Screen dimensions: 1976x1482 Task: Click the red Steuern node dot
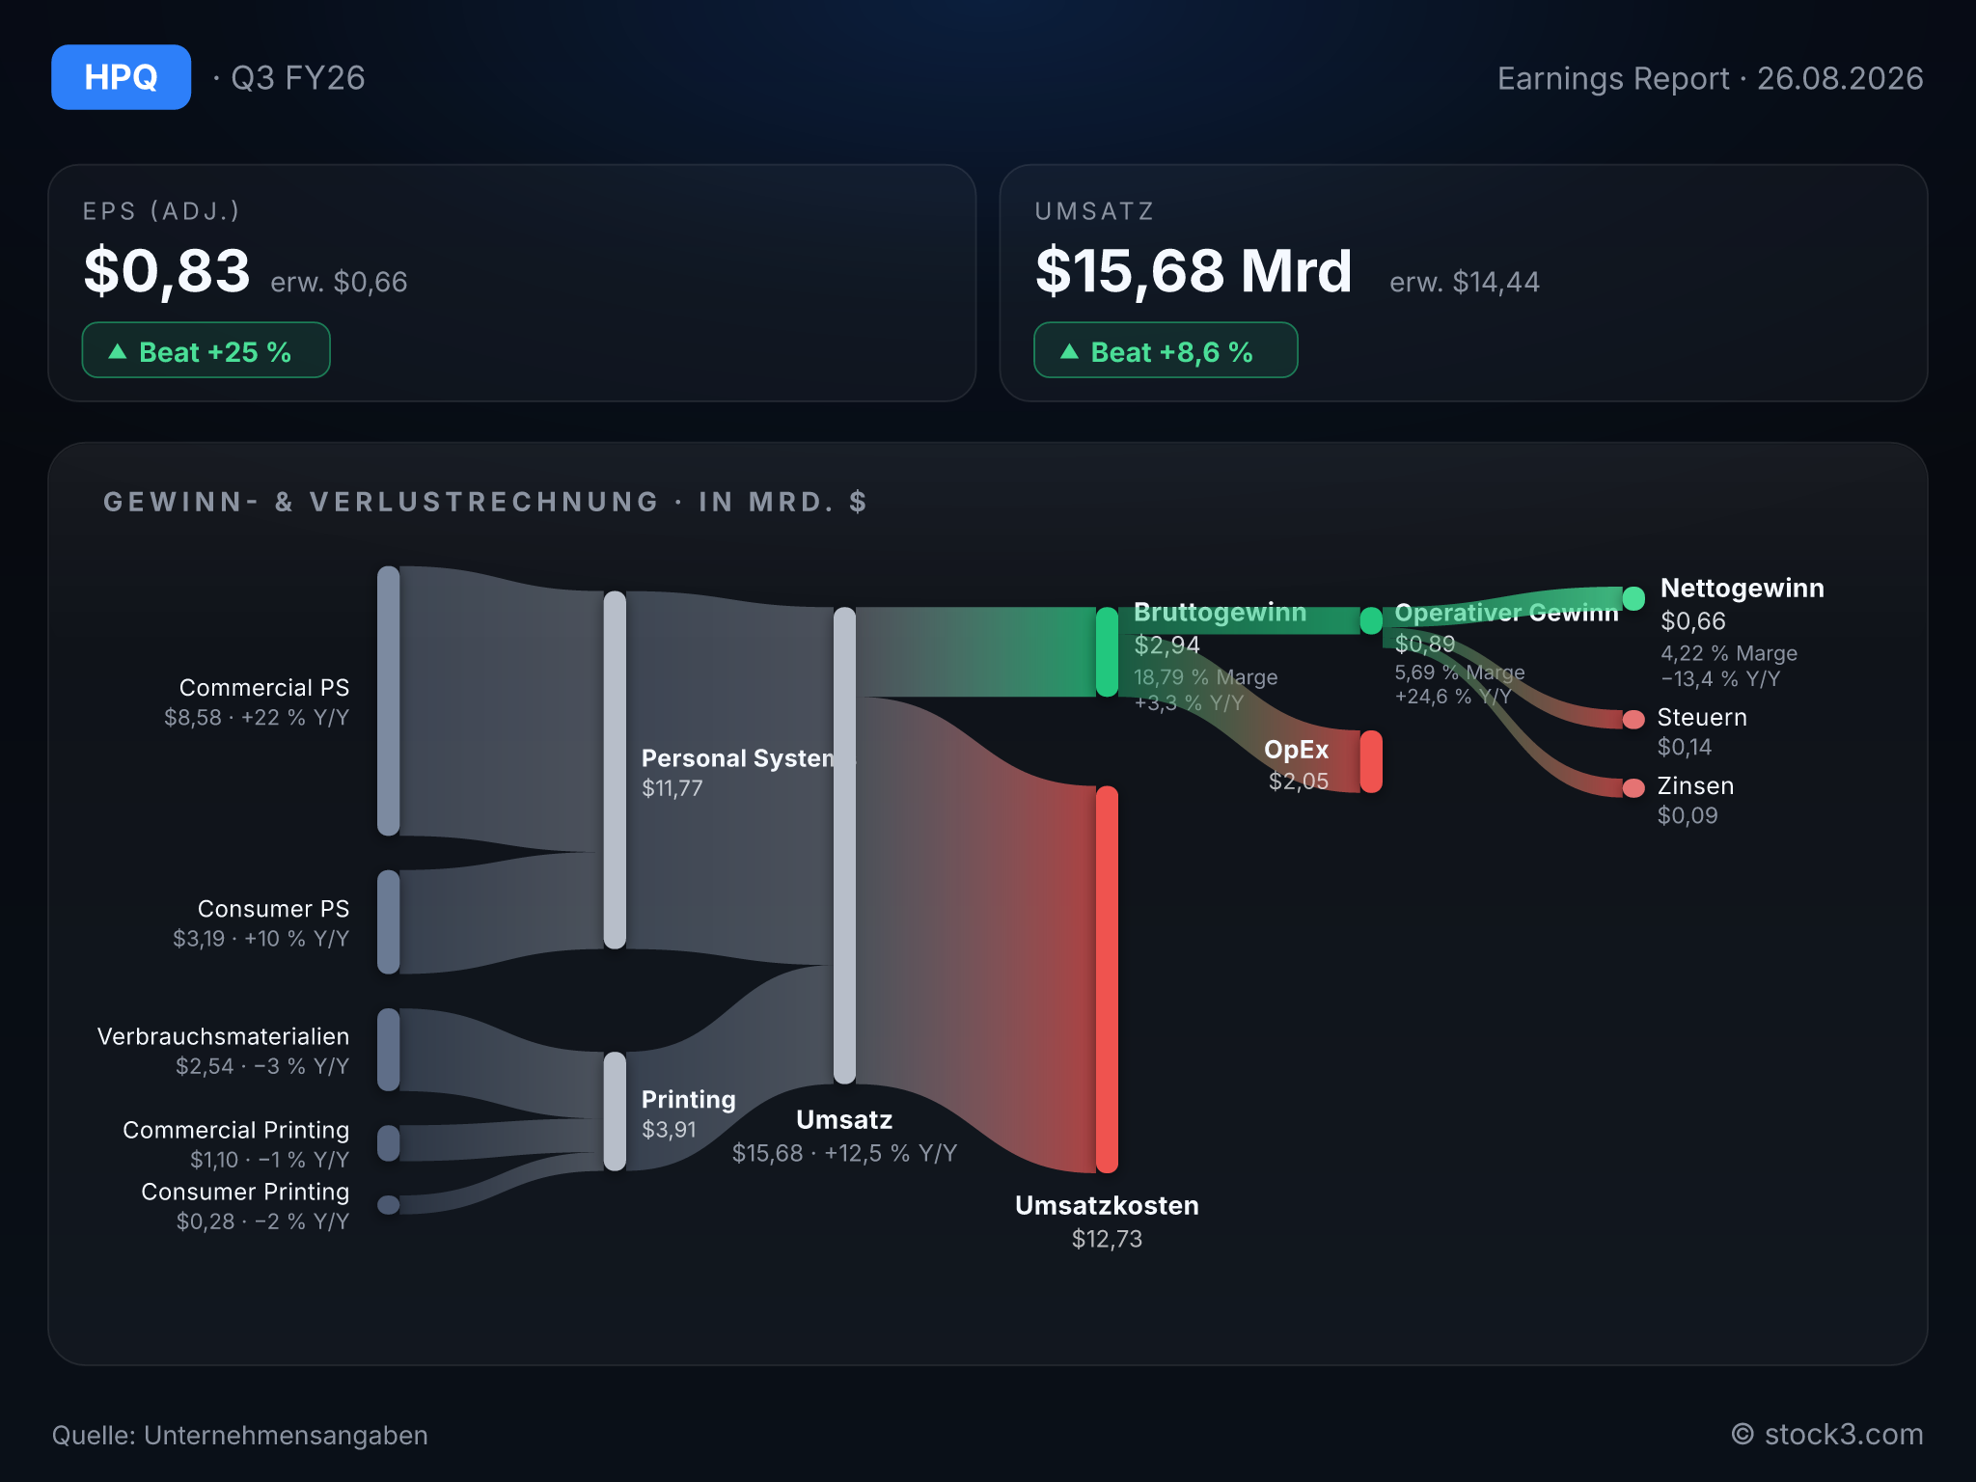pyautogui.click(x=1633, y=719)
